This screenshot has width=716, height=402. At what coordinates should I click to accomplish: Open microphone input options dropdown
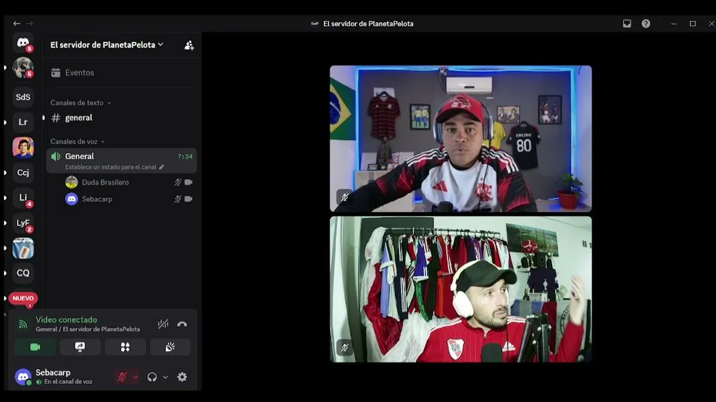coord(135,377)
